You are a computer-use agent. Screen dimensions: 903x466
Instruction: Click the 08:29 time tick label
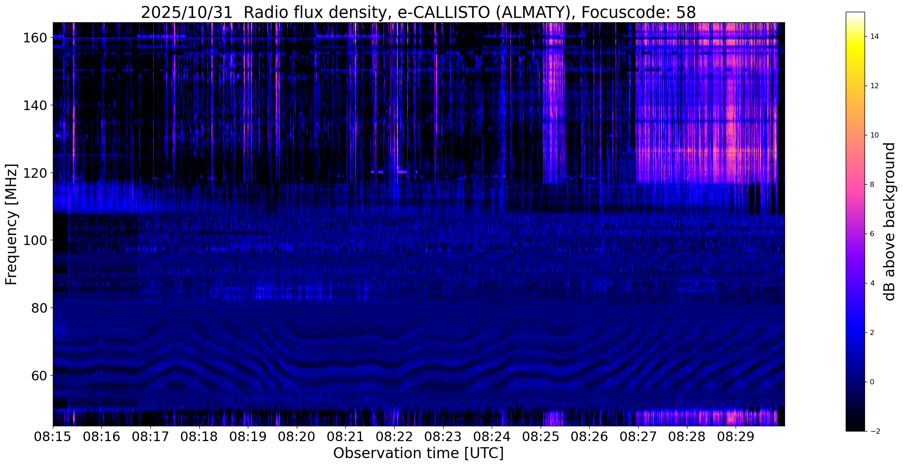pos(736,437)
